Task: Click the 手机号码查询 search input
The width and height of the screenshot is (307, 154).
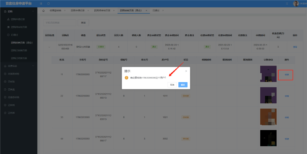Action: [60, 23]
